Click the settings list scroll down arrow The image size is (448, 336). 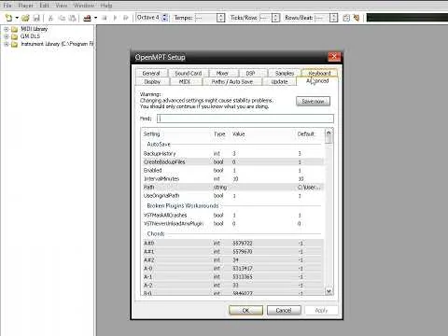point(329,291)
